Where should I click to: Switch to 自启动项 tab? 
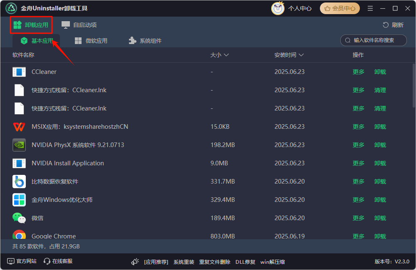tap(79, 25)
